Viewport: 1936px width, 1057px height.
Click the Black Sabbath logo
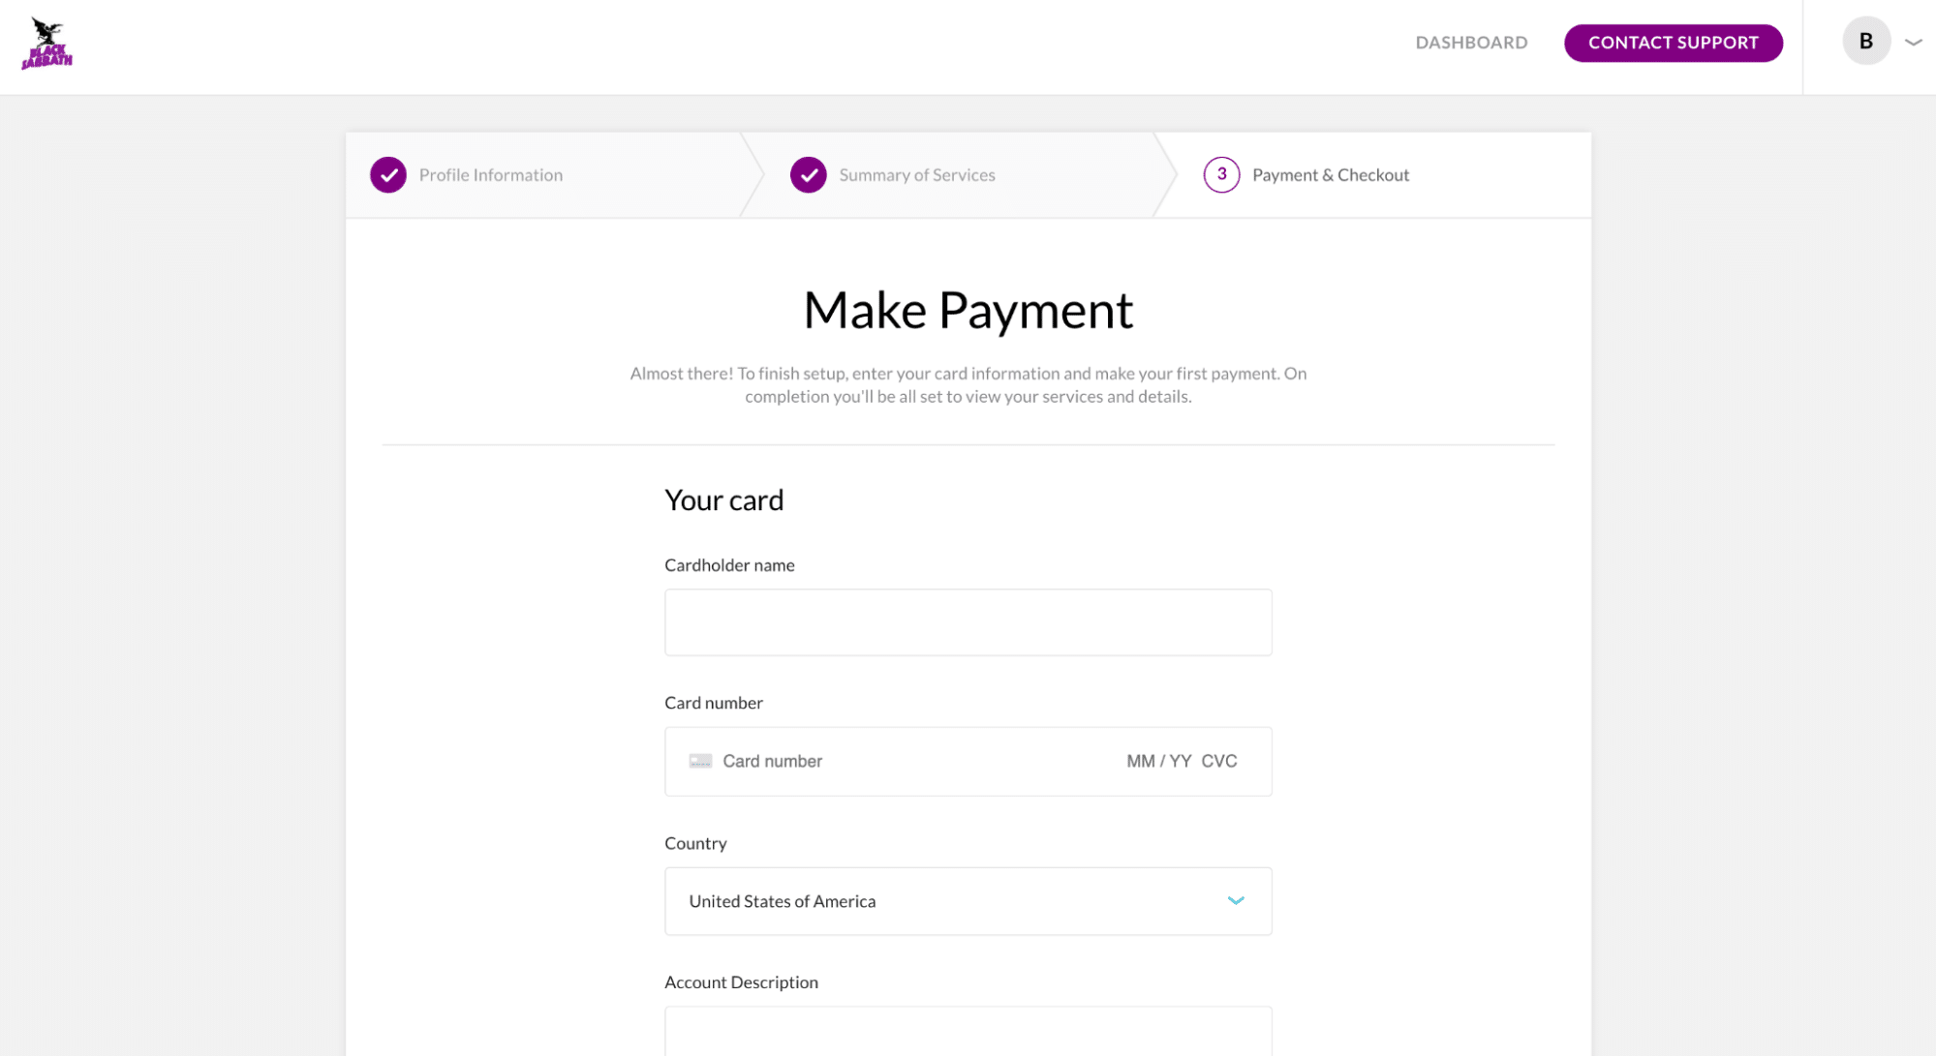tap(46, 44)
